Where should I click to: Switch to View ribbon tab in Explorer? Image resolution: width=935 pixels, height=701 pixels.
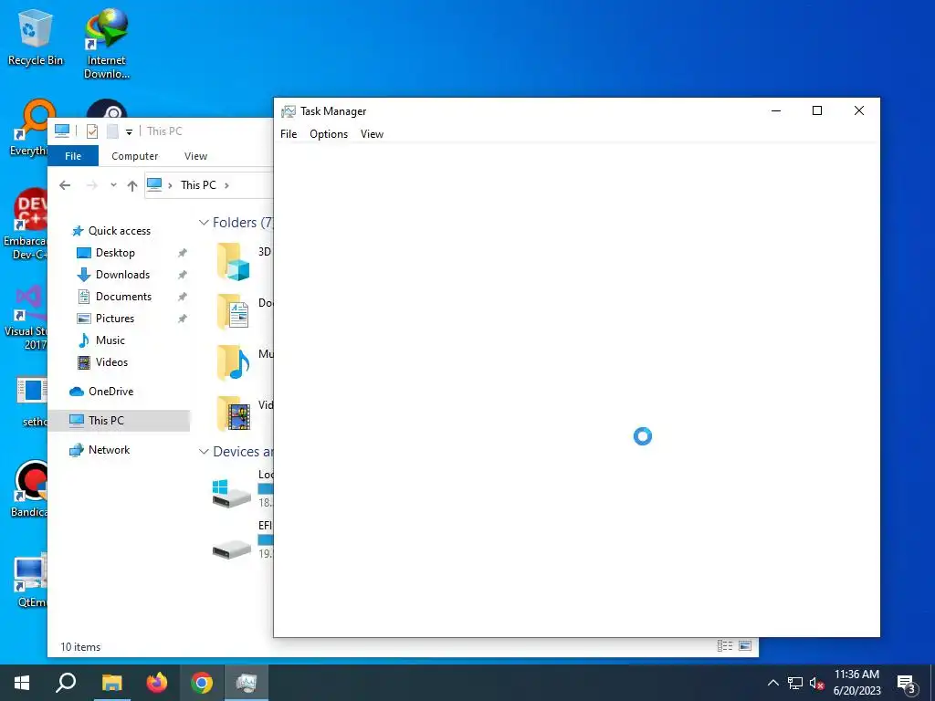[x=195, y=156]
